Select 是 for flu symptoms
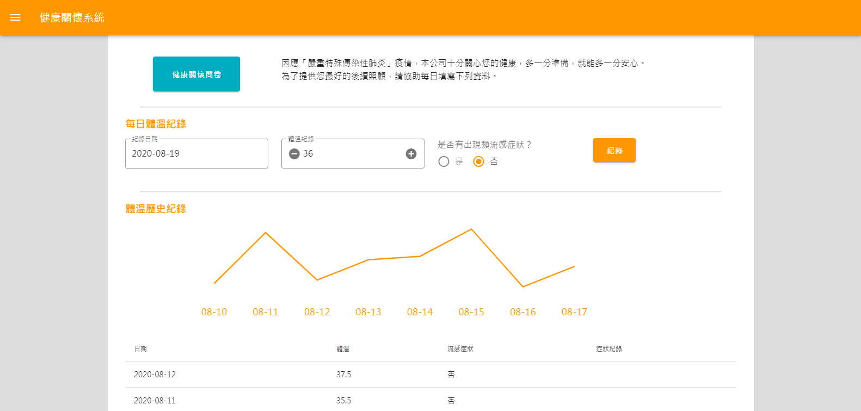Image resolution: width=861 pixels, height=411 pixels. pyautogui.click(x=444, y=161)
